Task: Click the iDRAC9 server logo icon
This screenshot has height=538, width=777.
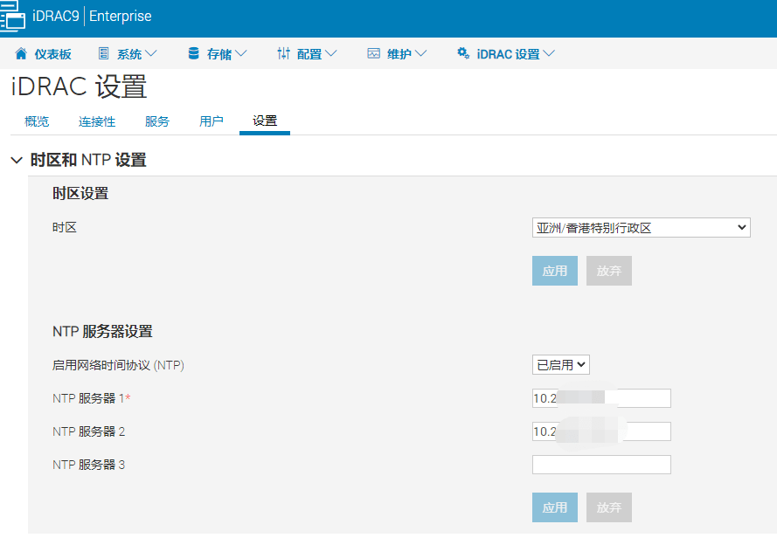Action: [14, 16]
